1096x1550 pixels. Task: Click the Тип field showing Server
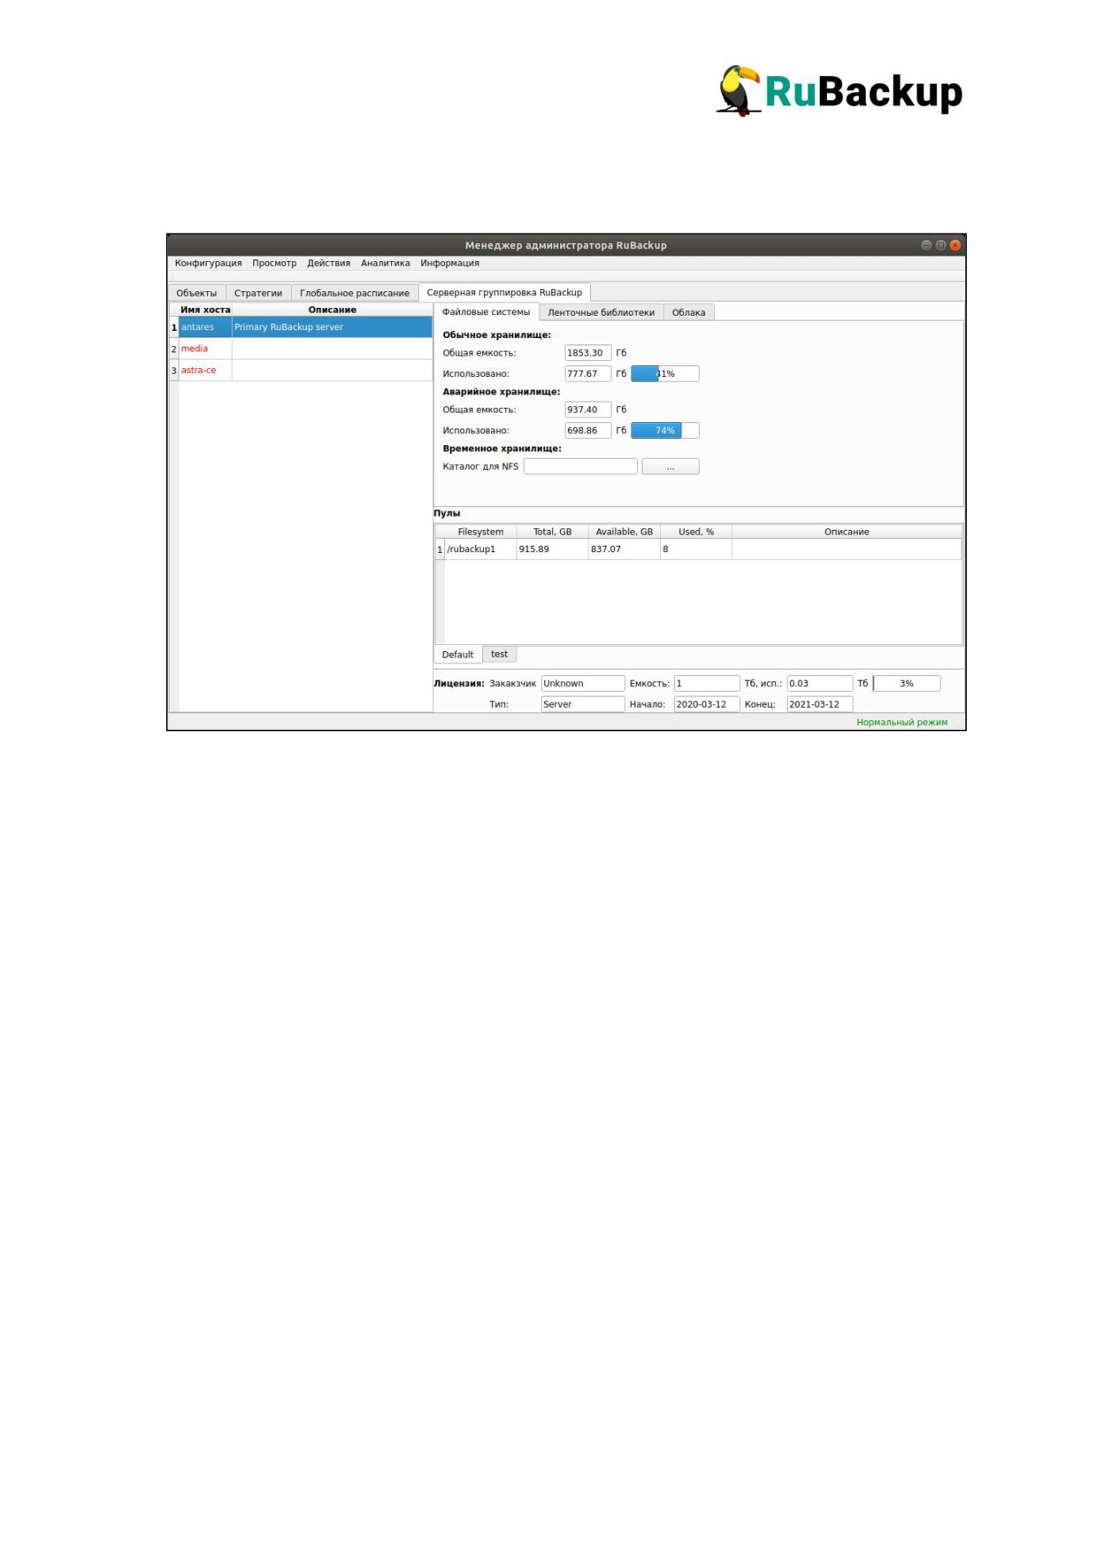click(583, 704)
